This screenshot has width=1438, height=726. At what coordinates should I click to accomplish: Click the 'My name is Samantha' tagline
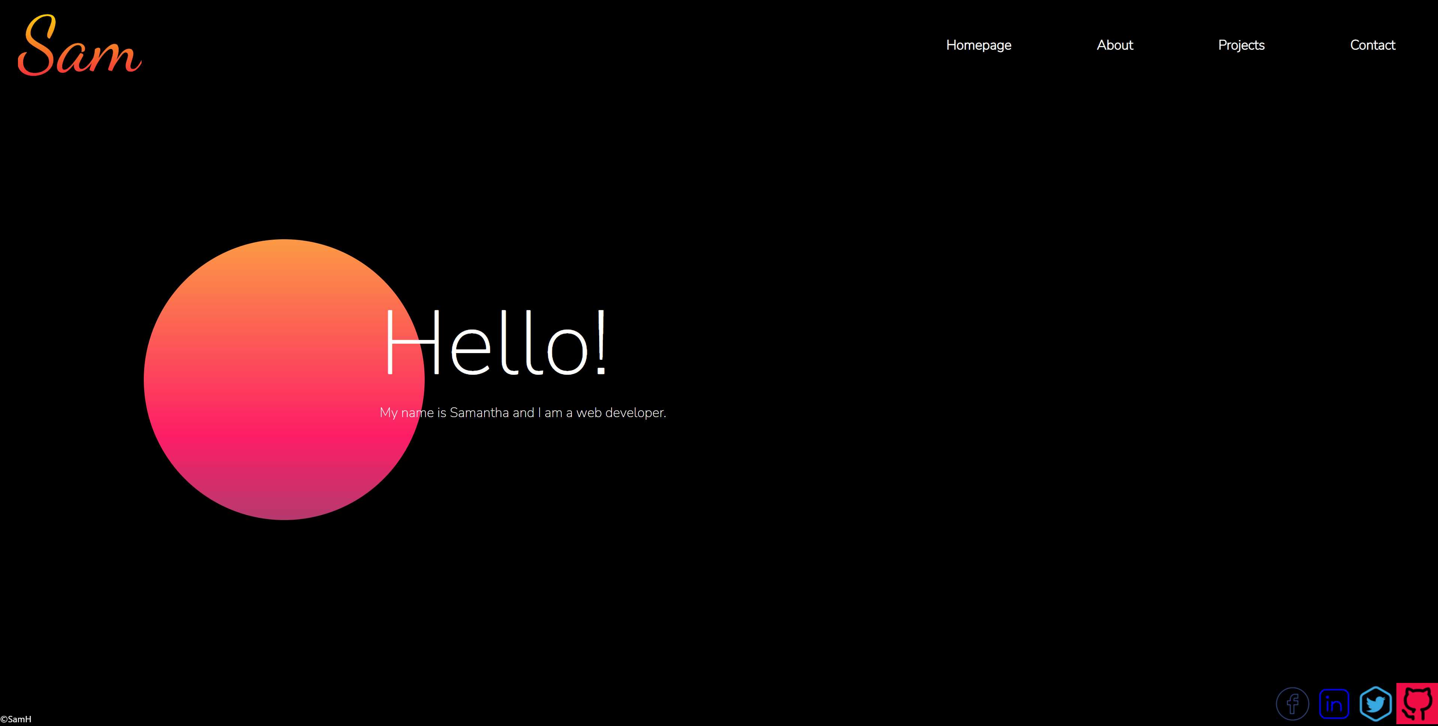pyautogui.click(x=522, y=412)
